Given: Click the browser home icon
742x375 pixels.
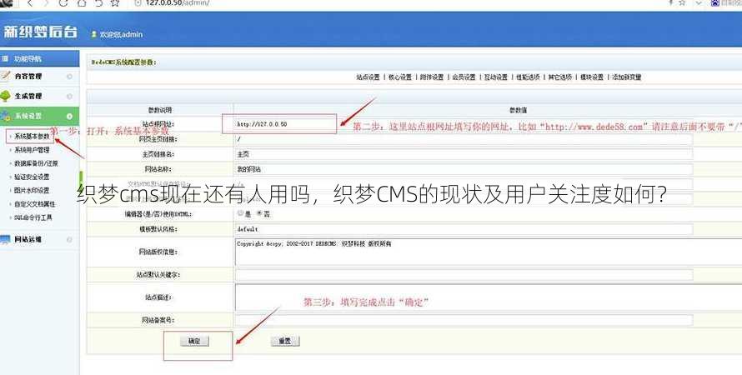Looking at the screenshot, I should pyautogui.click(x=82, y=2).
